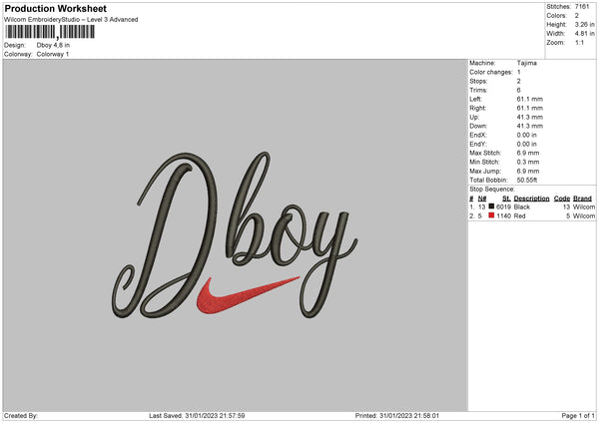The width and height of the screenshot is (599, 423).
Task: Click the Description column header
Action: (531, 199)
